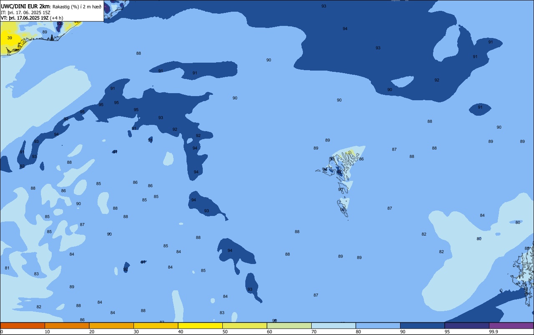The height and width of the screenshot is (335, 534).
Task: Click the colorbar tick label 99.9
Action: [x=494, y=332]
